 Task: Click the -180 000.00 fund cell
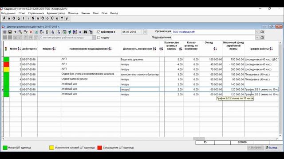pos(233,64)
